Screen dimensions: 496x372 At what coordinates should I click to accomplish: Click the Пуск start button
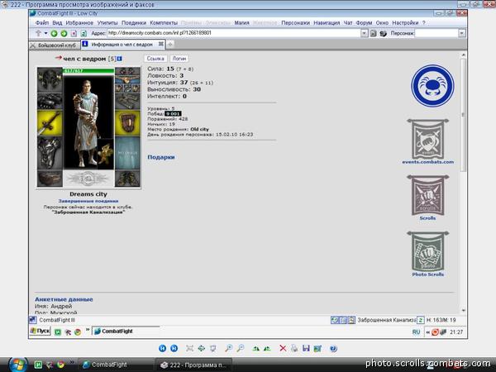41,331
